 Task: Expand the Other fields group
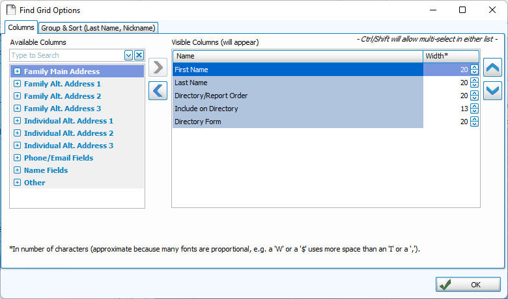(17, 183)
